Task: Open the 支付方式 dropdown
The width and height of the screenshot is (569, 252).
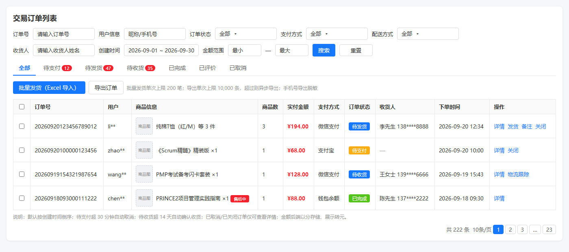Action: coord(337,34)
